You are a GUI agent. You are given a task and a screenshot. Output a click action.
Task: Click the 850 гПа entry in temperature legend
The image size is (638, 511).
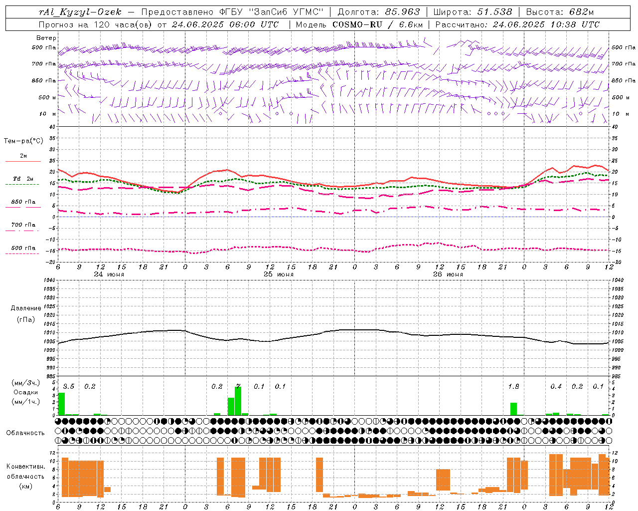[x=23, y=202]
